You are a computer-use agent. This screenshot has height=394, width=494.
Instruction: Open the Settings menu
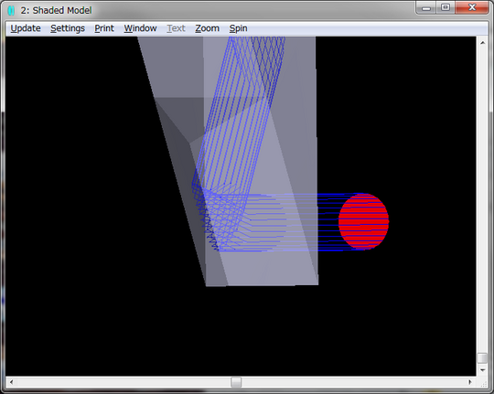coord(68,28)
